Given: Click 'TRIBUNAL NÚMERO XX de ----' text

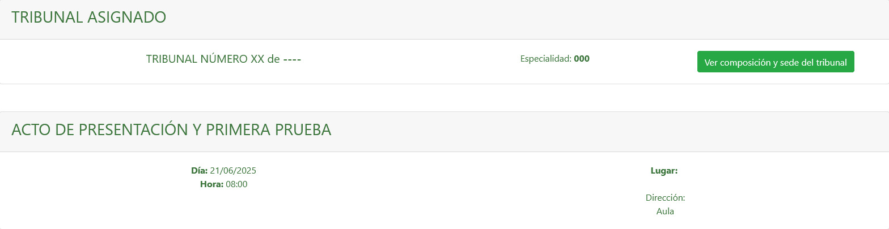Looking at the screenshot, I should [223, 59].
